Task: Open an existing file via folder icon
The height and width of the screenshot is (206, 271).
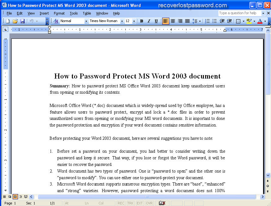Action: [x=15, y=21]
